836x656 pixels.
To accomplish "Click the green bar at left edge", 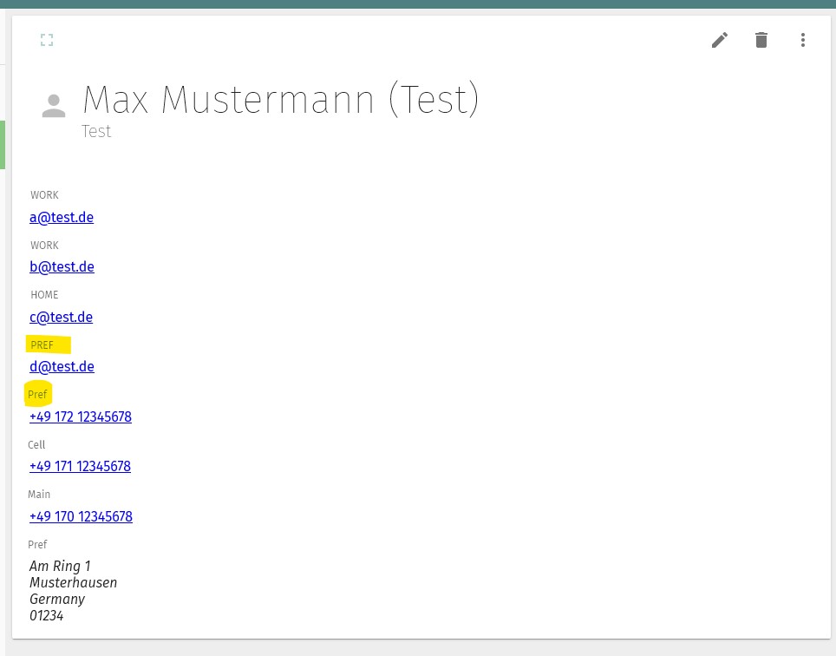I will pos(2,145).
